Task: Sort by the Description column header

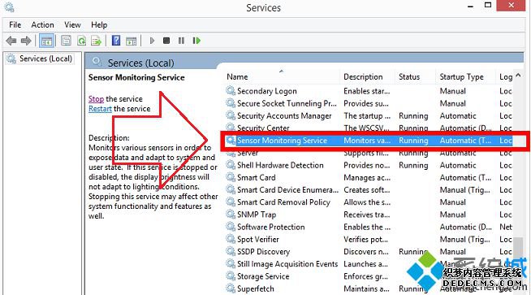Action: 368,77
